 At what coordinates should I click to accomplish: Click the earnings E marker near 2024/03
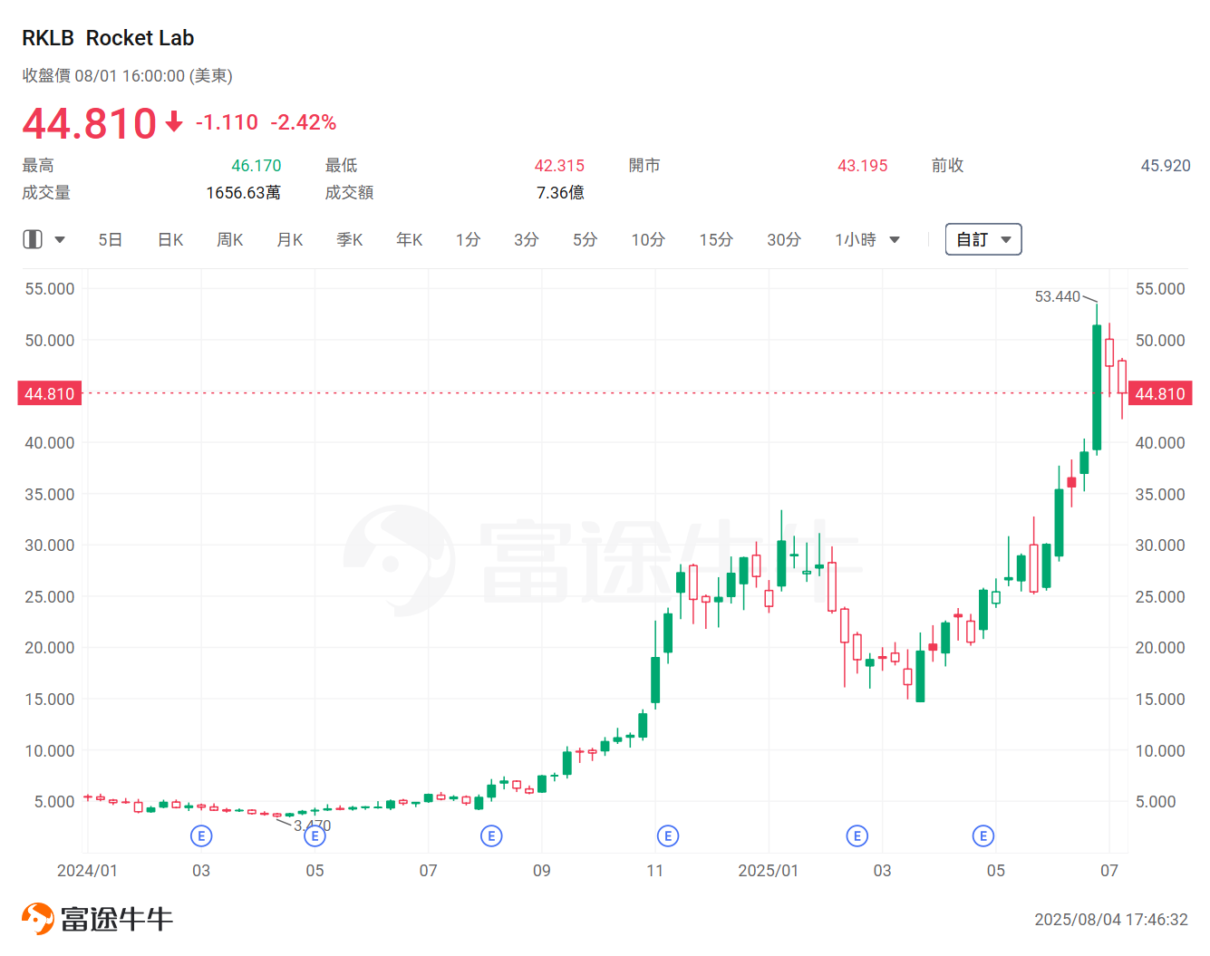coord(201,835)
